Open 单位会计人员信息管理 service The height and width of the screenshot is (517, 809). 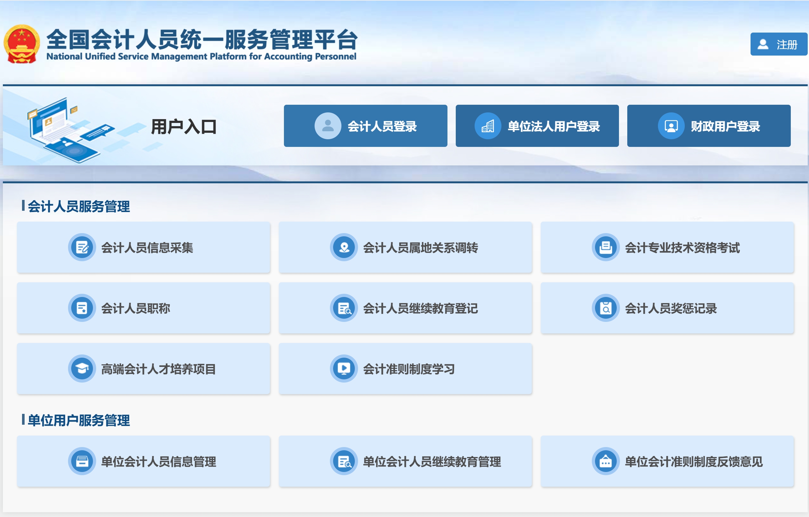click(x=143, y=461)
